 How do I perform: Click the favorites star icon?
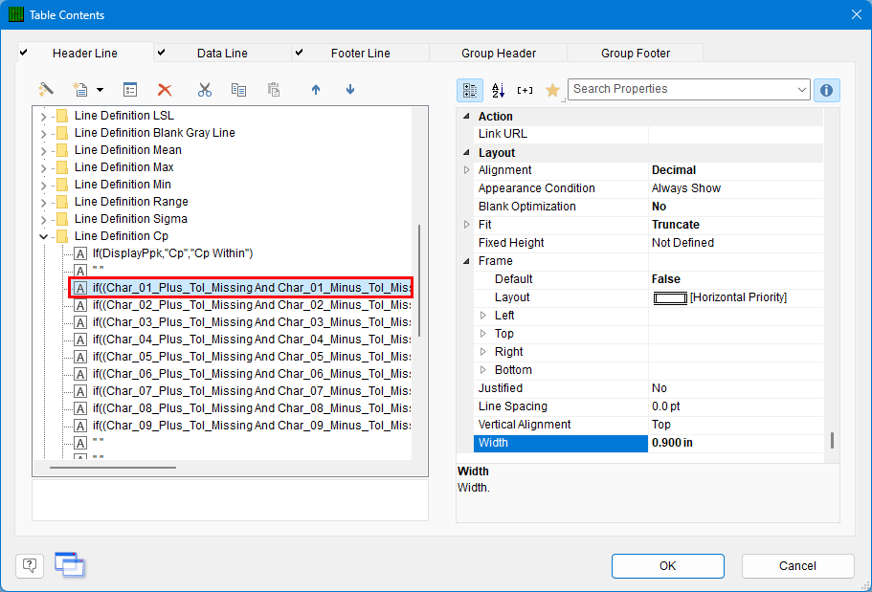point(552,90)
